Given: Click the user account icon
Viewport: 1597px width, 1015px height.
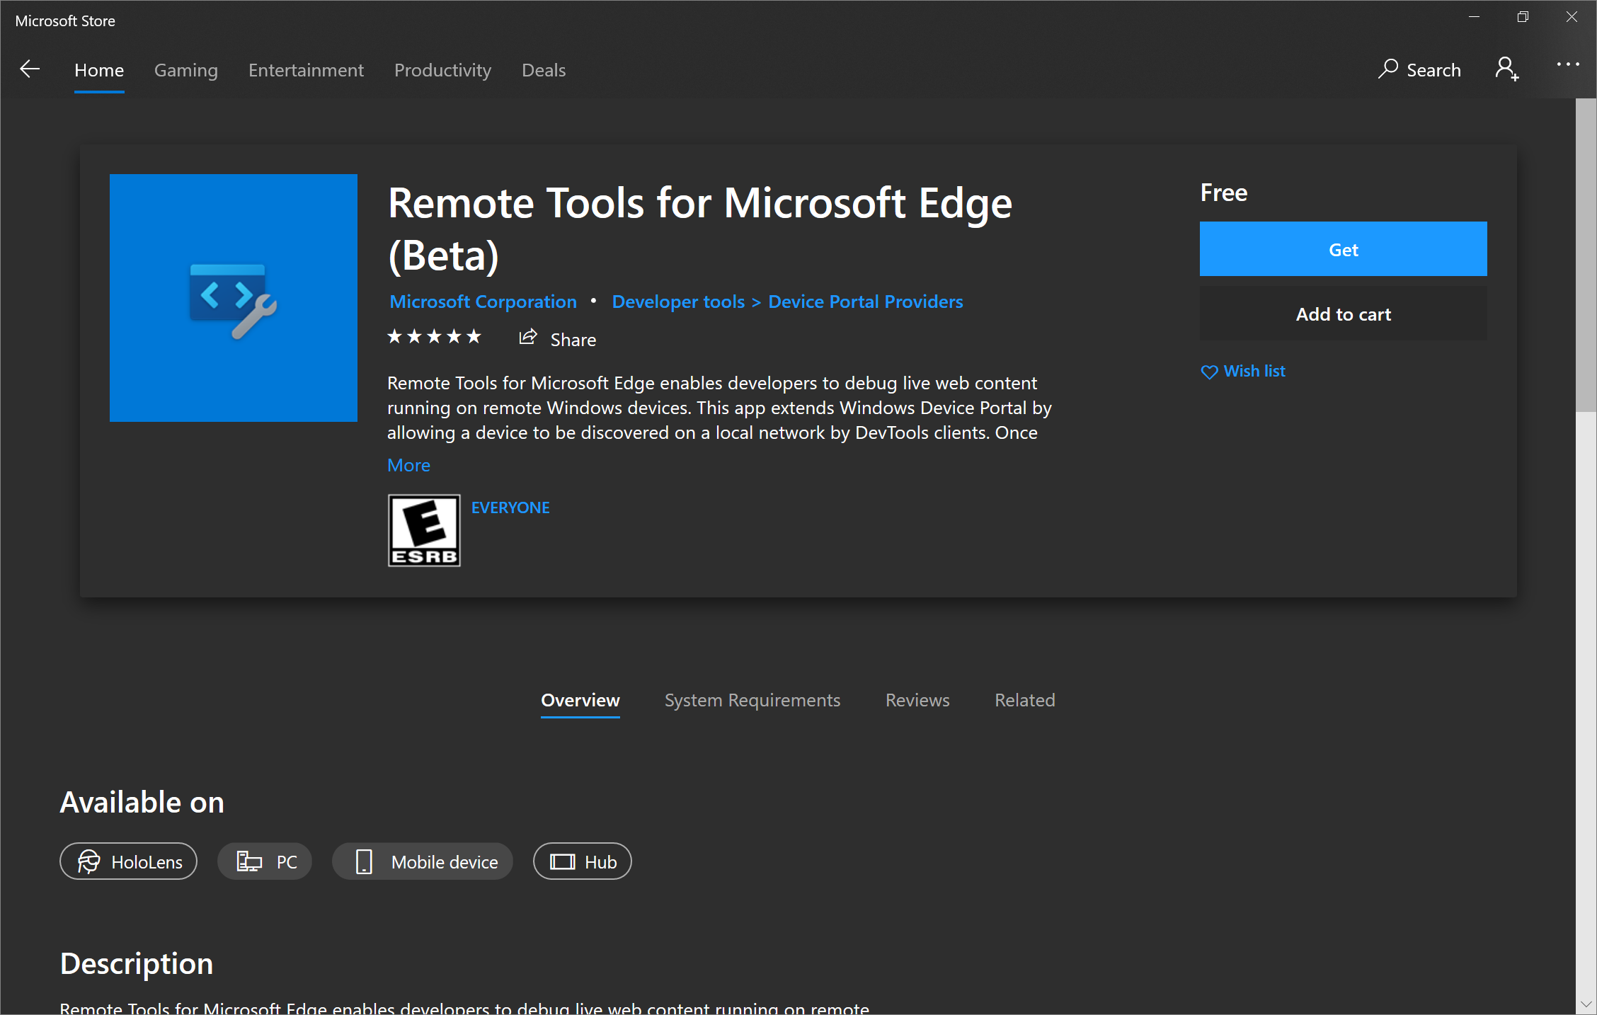Looking at the screenshot, I should [x=1509, y=69].
